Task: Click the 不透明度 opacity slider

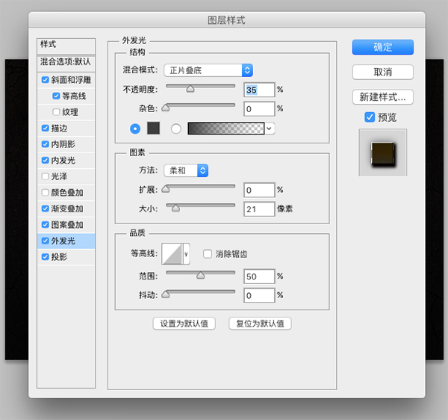Action: (x=199, y=89)
